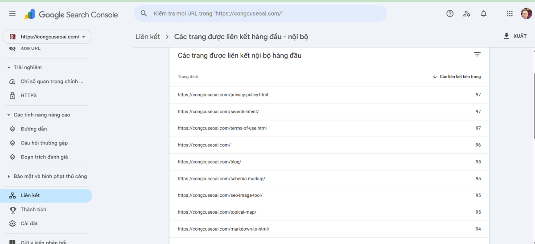Viewport: 535px width, 244px height.
Task: Click the sort arrow on links column
Action: 435,77
